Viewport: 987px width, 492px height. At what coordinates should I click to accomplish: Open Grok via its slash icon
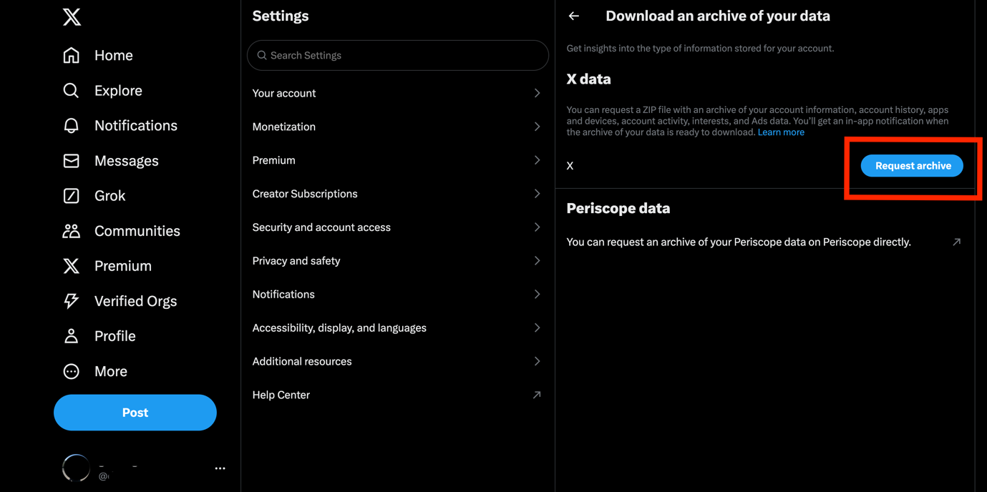(x=71, y=196)
